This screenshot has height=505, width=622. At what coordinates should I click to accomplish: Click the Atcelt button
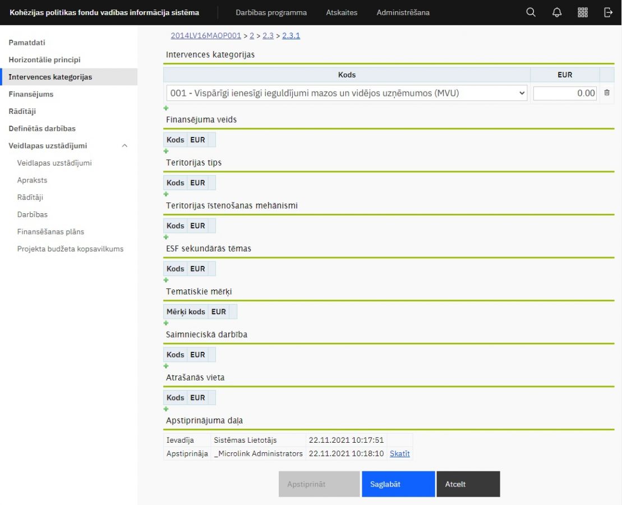468,484
